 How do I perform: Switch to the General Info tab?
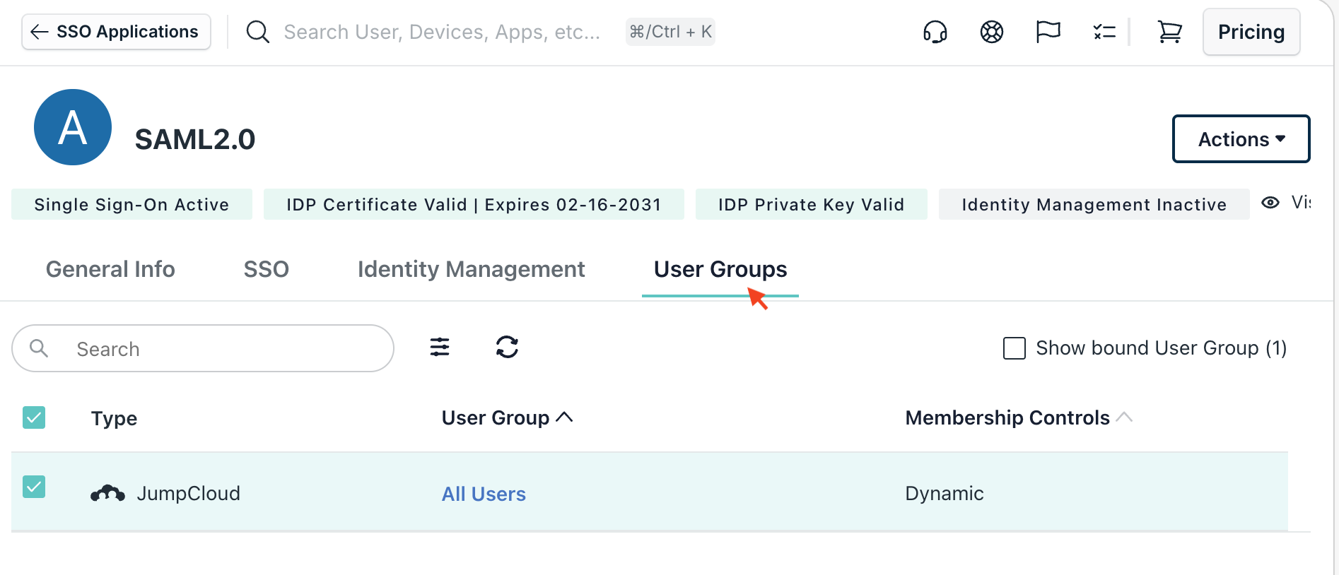[110, 269]
